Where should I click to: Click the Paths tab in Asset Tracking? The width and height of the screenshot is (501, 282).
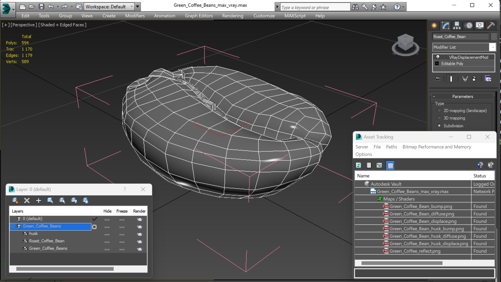pos(391,147)
